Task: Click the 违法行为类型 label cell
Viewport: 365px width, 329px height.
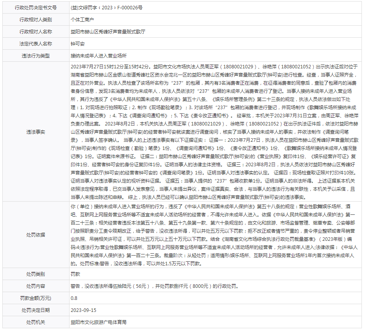Action: (x=35, y=56)
